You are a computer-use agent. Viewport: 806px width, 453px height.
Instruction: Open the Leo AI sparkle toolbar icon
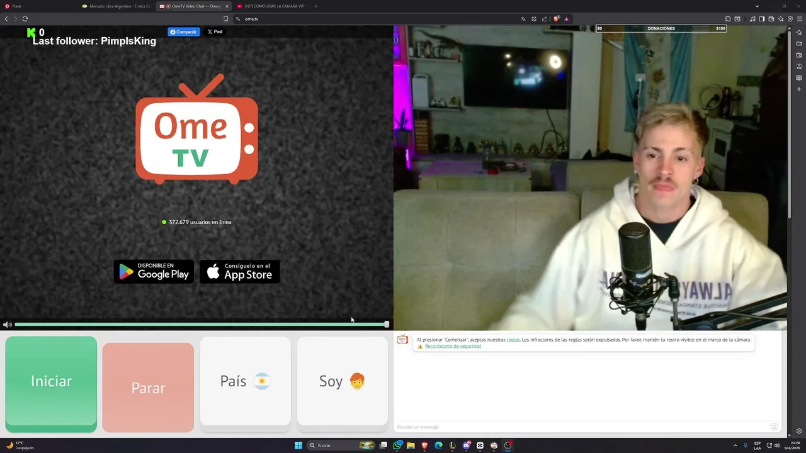coord(781,19)
